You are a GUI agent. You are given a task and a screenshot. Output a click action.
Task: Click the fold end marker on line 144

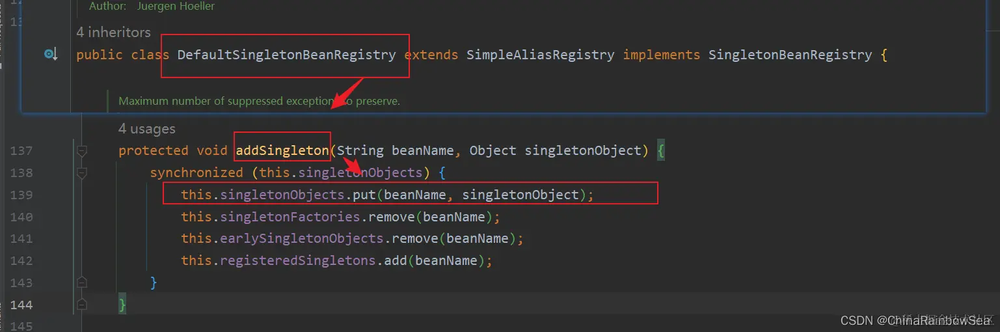coord(82,304)
